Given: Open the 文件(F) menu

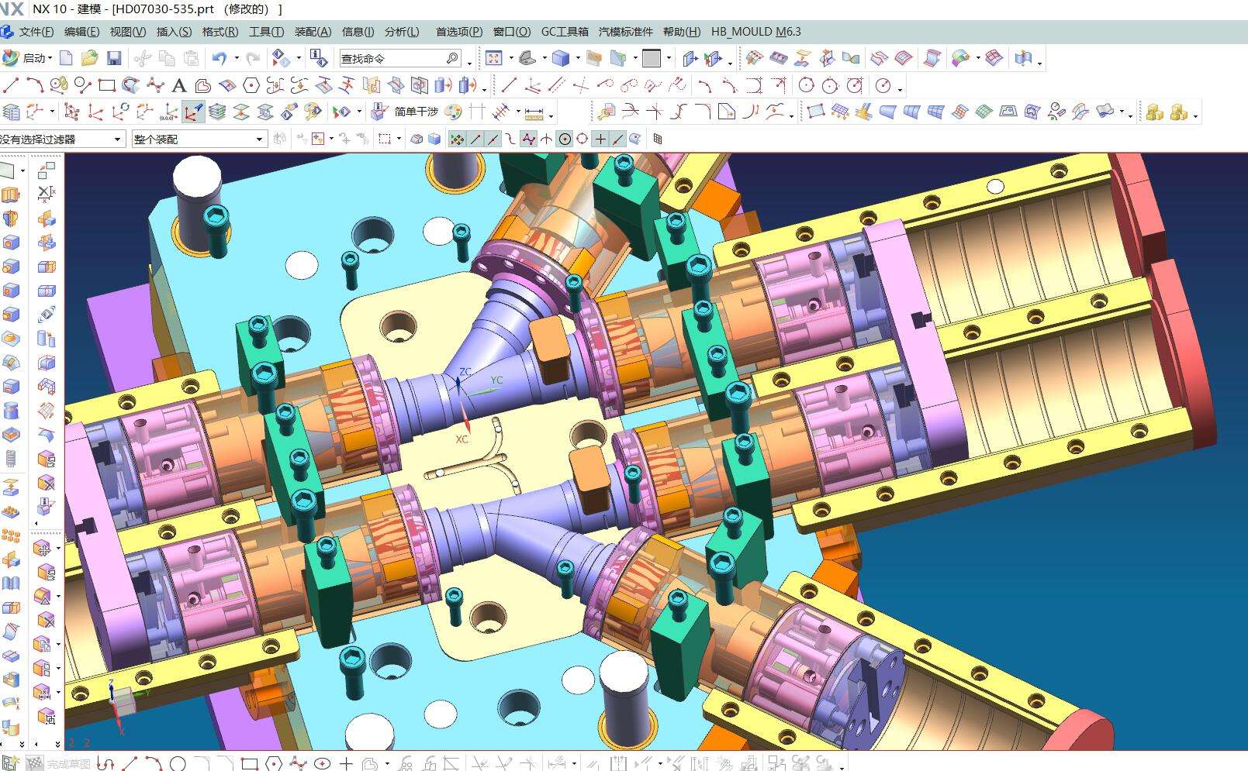Looking at the screenshot, I should tap(36, 32).
